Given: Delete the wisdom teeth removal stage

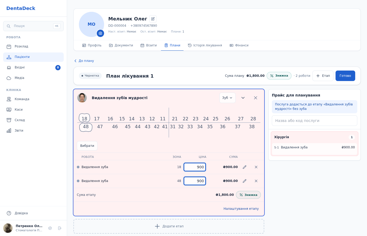Looking at the screenshot, I should (256, 98).
